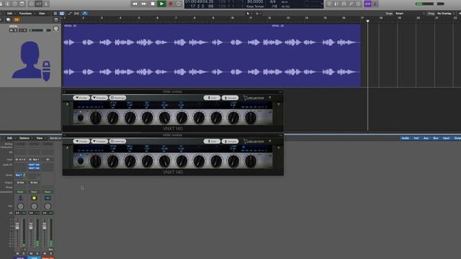Click Edit button in upper VNXT 140
This screenshot has height=259, width=461.
[x=212, y=98]
